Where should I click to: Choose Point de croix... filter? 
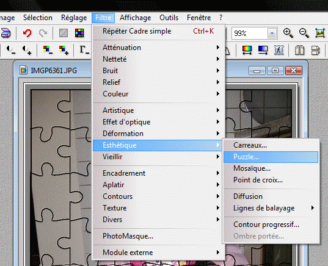271,180
